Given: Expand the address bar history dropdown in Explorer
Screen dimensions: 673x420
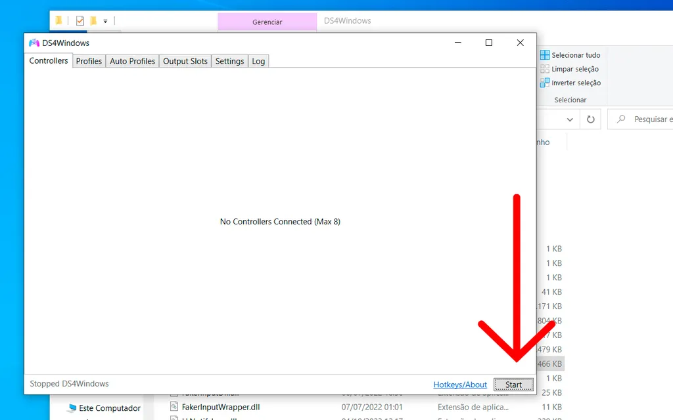Looking at the screenshot, I should [570, 119].
